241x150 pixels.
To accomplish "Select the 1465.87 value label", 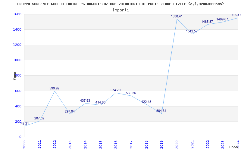I will [x=207, y=22].
